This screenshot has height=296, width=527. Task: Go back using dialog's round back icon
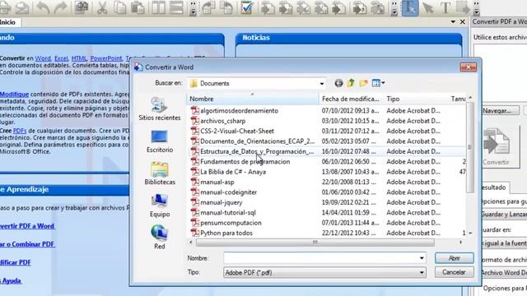coord(338,83)
